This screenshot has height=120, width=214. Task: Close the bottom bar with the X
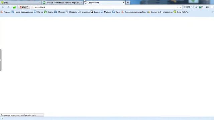pos(2,119)
